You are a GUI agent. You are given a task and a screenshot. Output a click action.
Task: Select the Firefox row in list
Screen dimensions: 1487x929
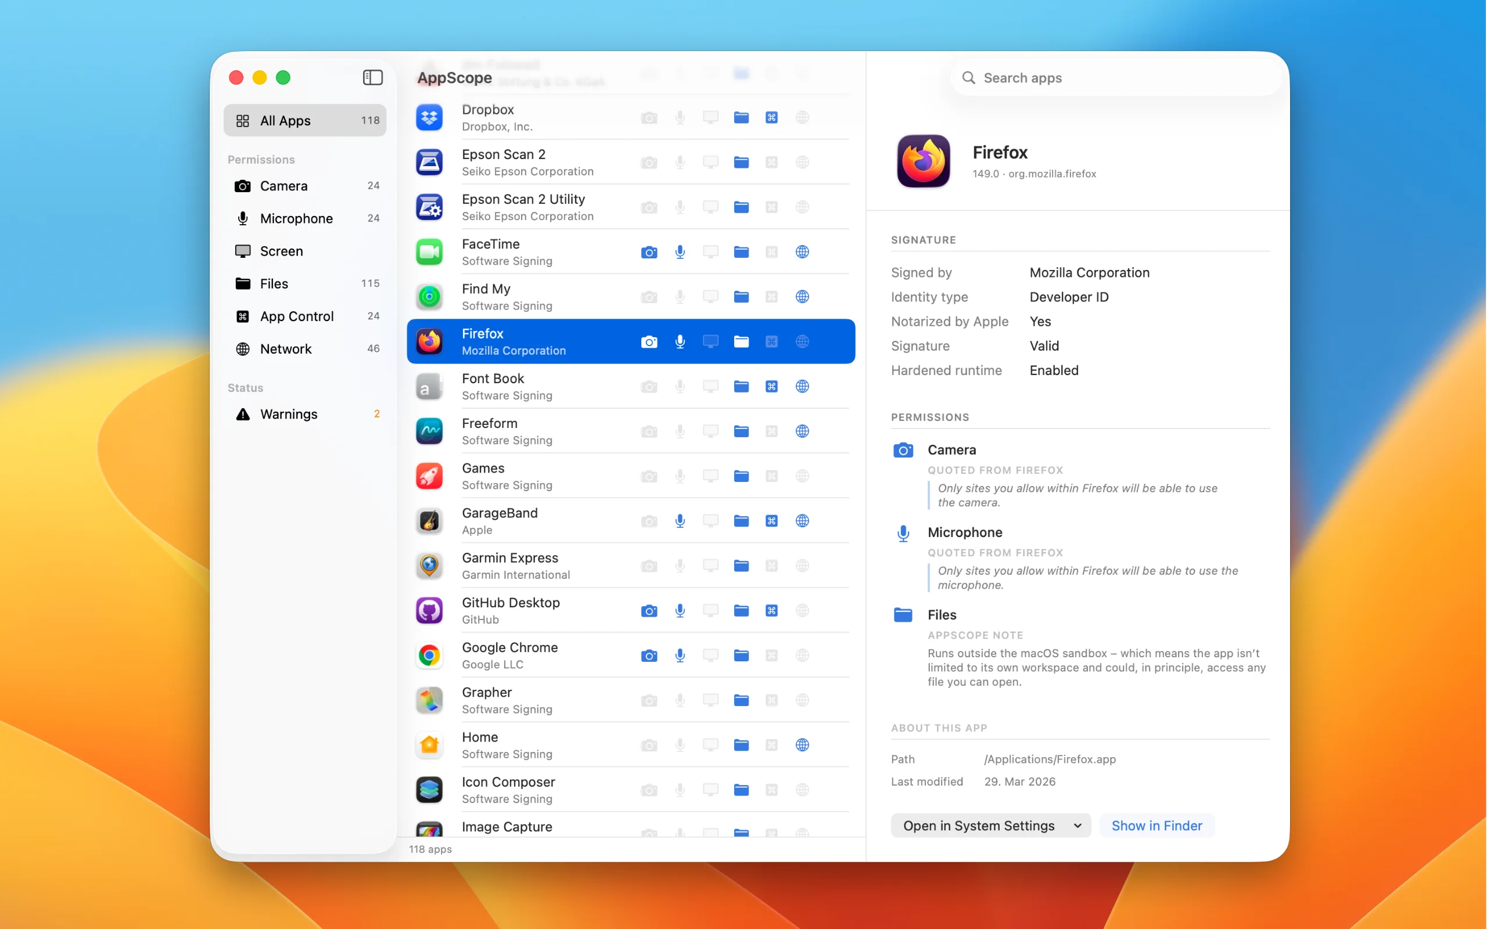coord(630,341)
